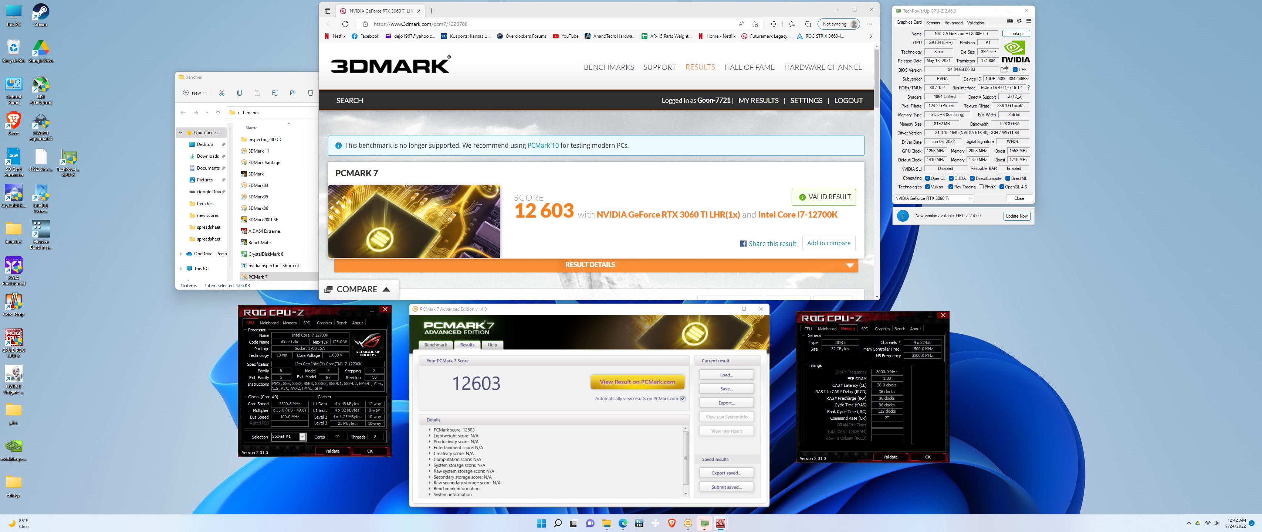Open SPD tab in right CPU-Z window
This screenshot has width=1262, height=532.
(865, 329)
